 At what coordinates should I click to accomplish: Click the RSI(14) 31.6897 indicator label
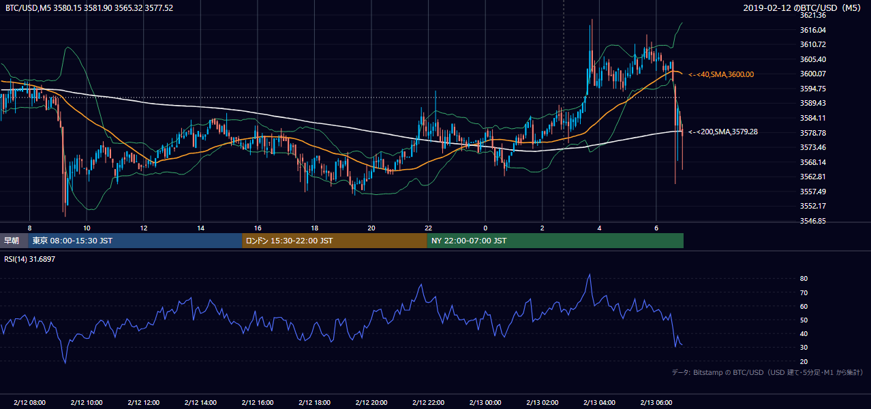tap(30, 259)
